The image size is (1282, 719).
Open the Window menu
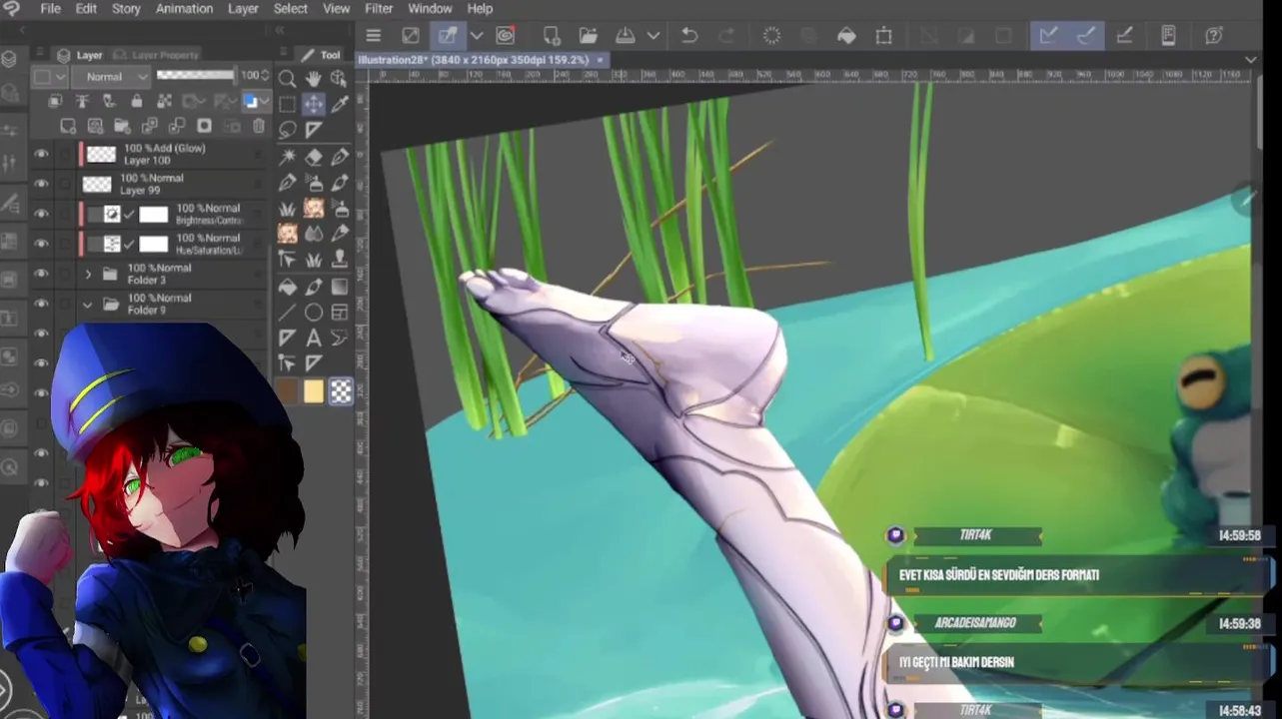point(430,8)
